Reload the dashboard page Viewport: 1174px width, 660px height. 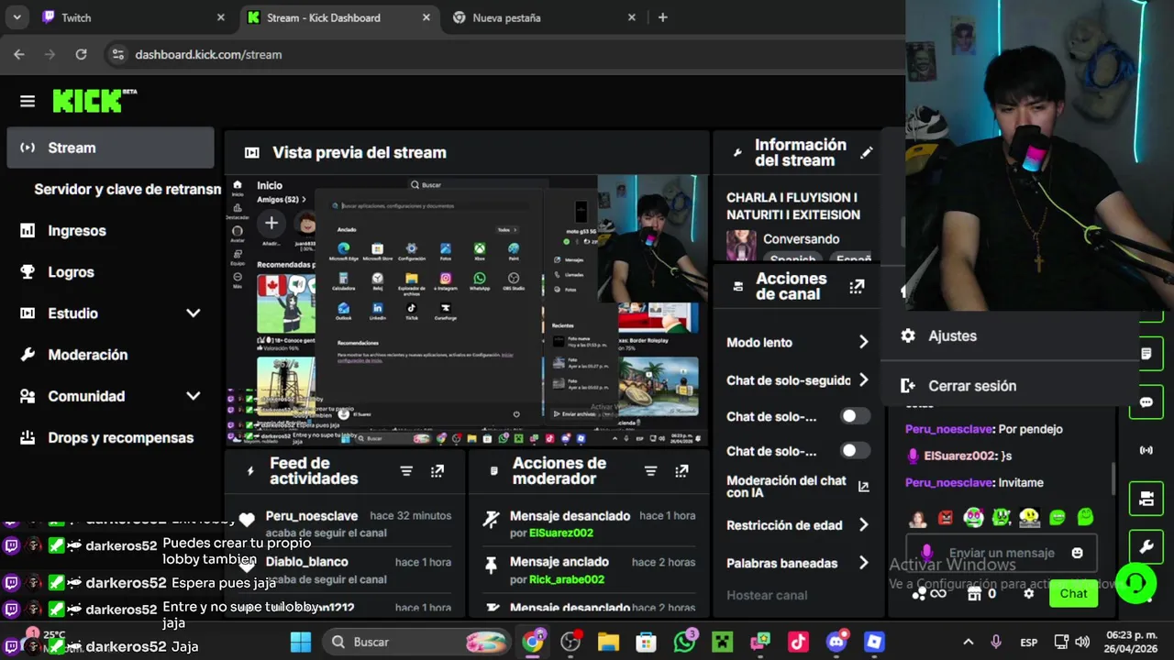81,54
